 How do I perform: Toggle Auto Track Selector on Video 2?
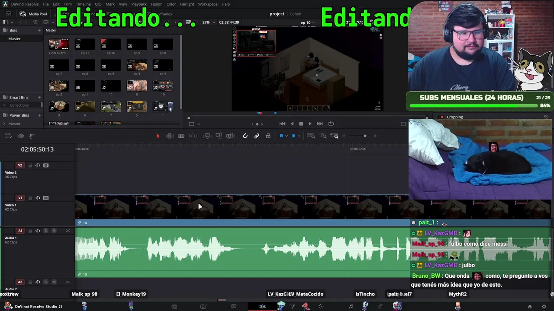[x=38, y=165]
